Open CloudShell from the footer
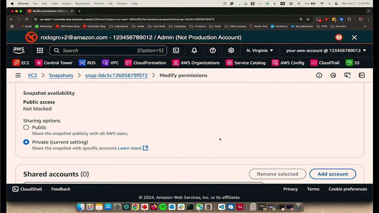Screen dimensions: 379x213 tap(27, 189)
